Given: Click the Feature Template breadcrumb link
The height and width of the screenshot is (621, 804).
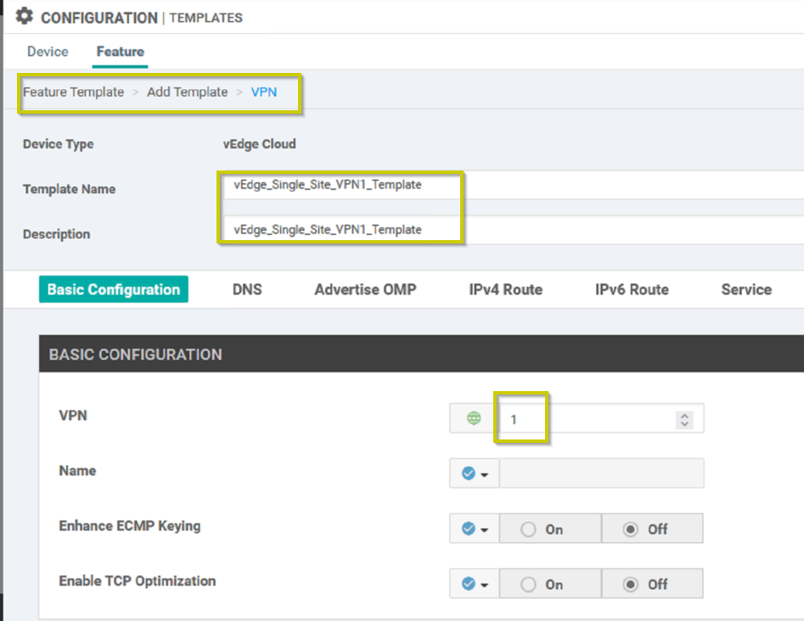Looking at the screenshot, I should [73, 92].
